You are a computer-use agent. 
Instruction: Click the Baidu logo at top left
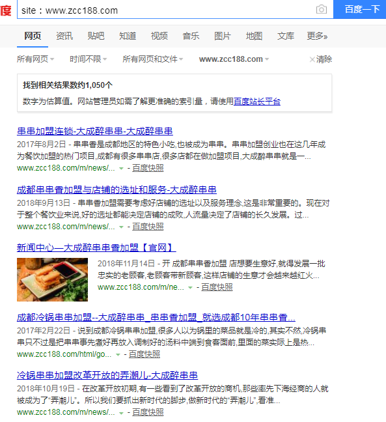tap(5, 11)
